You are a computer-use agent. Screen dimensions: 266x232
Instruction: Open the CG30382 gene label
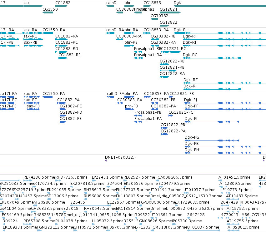(x=159, y=16)
